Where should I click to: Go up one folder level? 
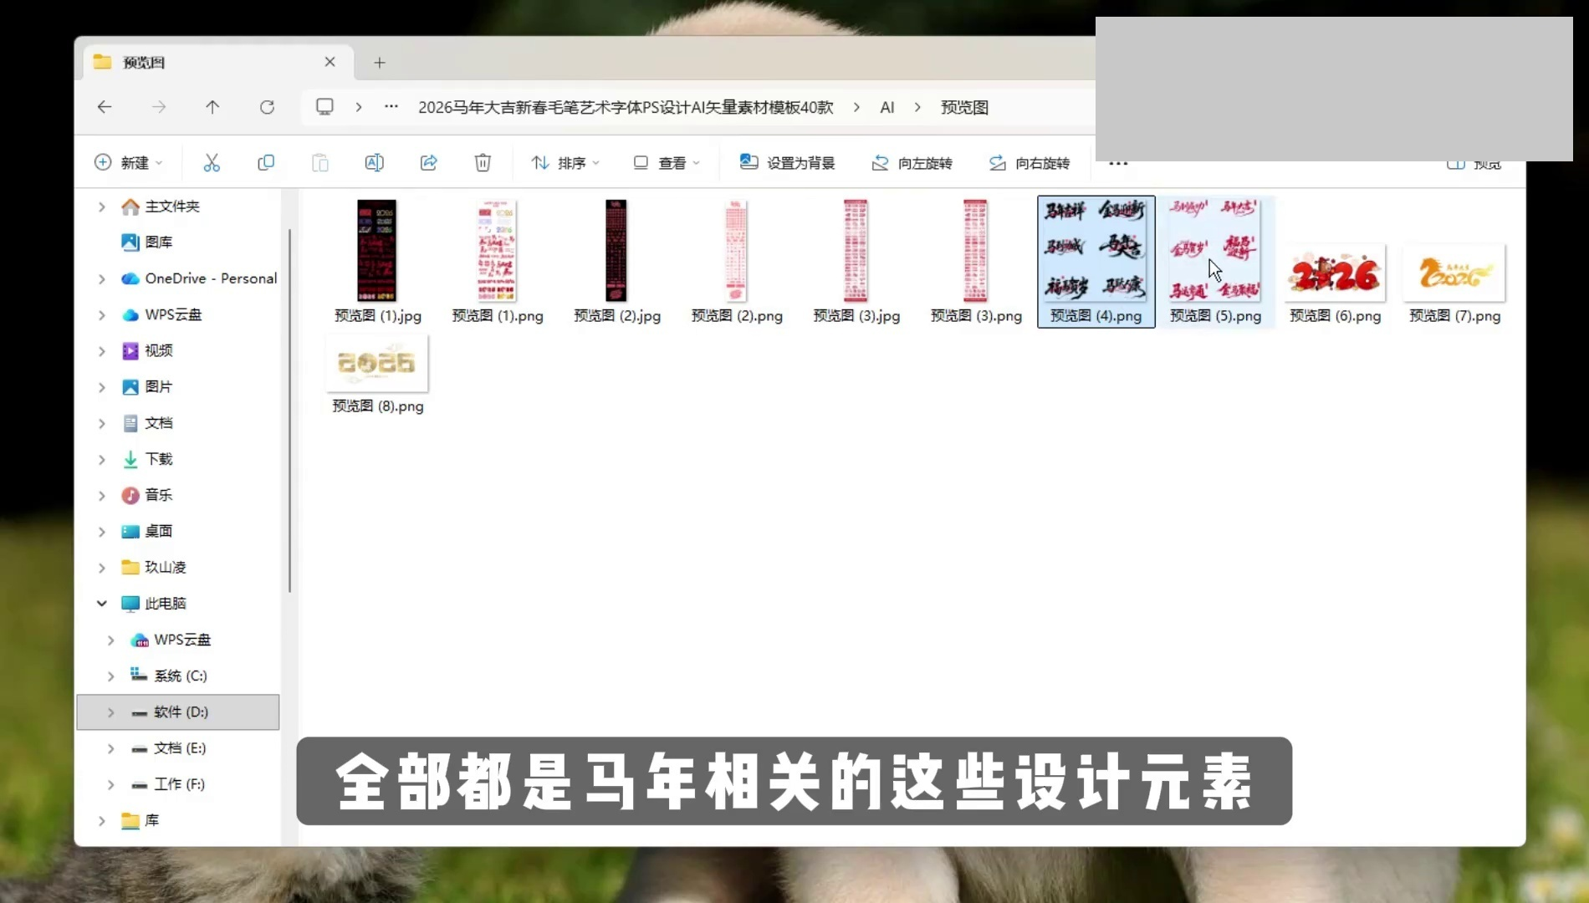click(212, 107)
